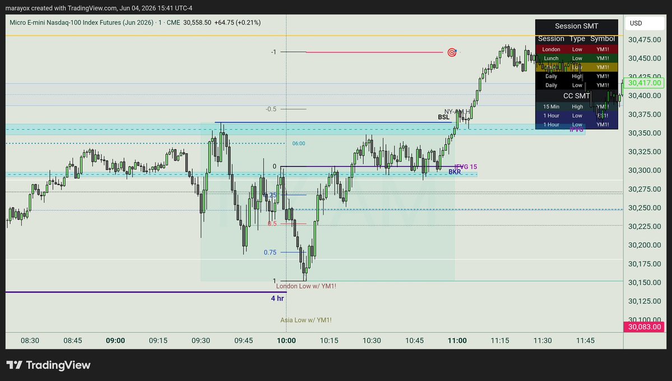Viewport: 672px width, 381px height.
Task: Click the 10:30 time axis label
Action: point(372,341)
